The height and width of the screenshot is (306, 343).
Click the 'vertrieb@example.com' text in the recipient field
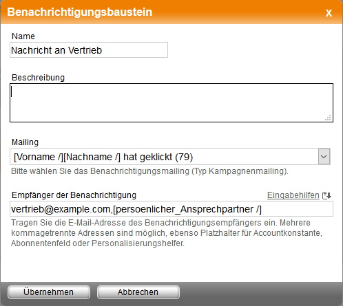(61, 209)
